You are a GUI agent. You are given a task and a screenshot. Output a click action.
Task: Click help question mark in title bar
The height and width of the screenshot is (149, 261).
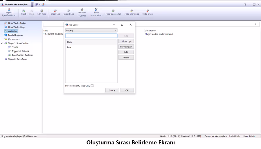[245, 5]
